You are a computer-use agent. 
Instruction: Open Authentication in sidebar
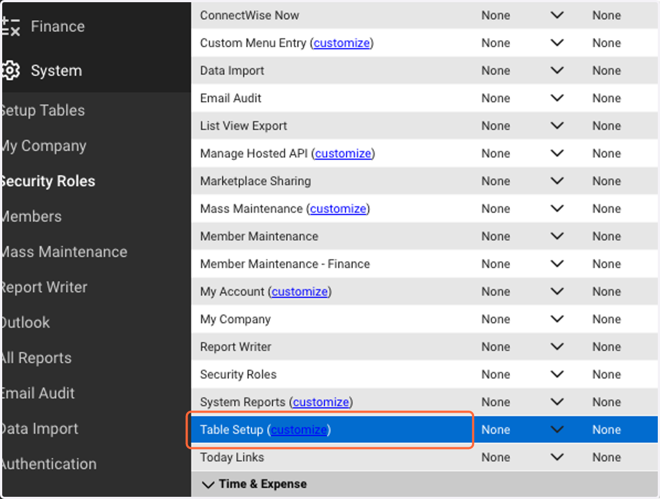pos(48,464)
